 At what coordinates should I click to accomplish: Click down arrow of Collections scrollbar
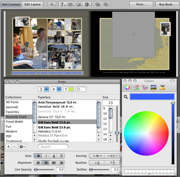pos(34,140)
